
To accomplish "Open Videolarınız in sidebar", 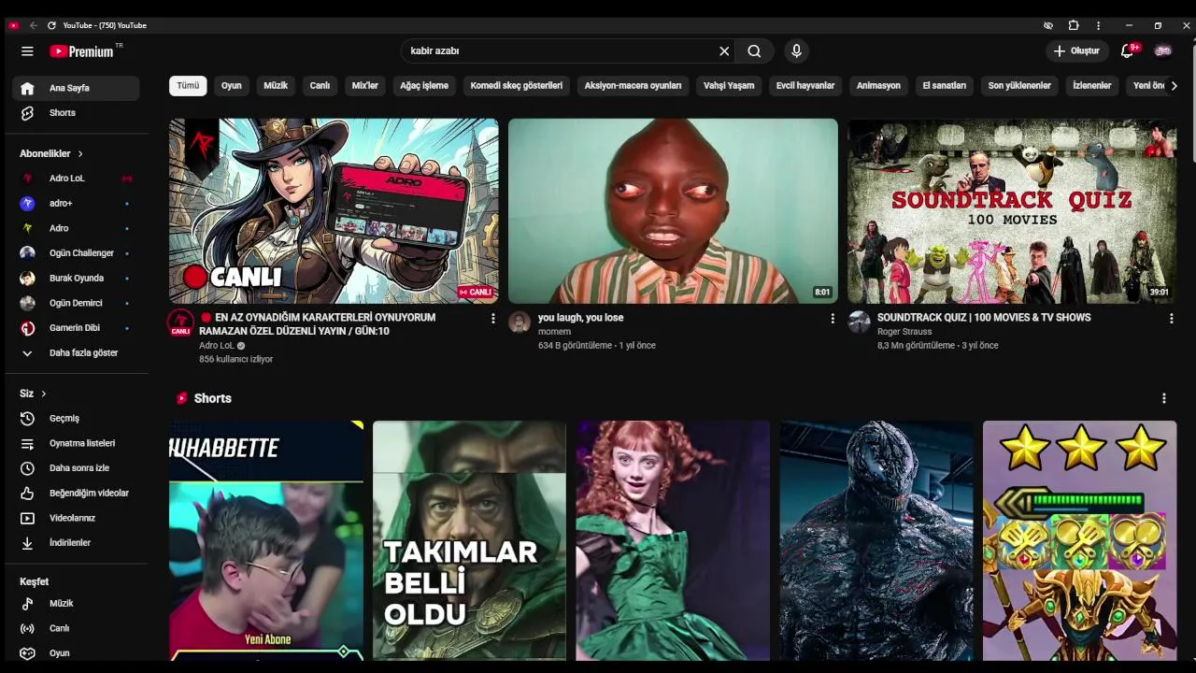I will [x=76, y=518].
